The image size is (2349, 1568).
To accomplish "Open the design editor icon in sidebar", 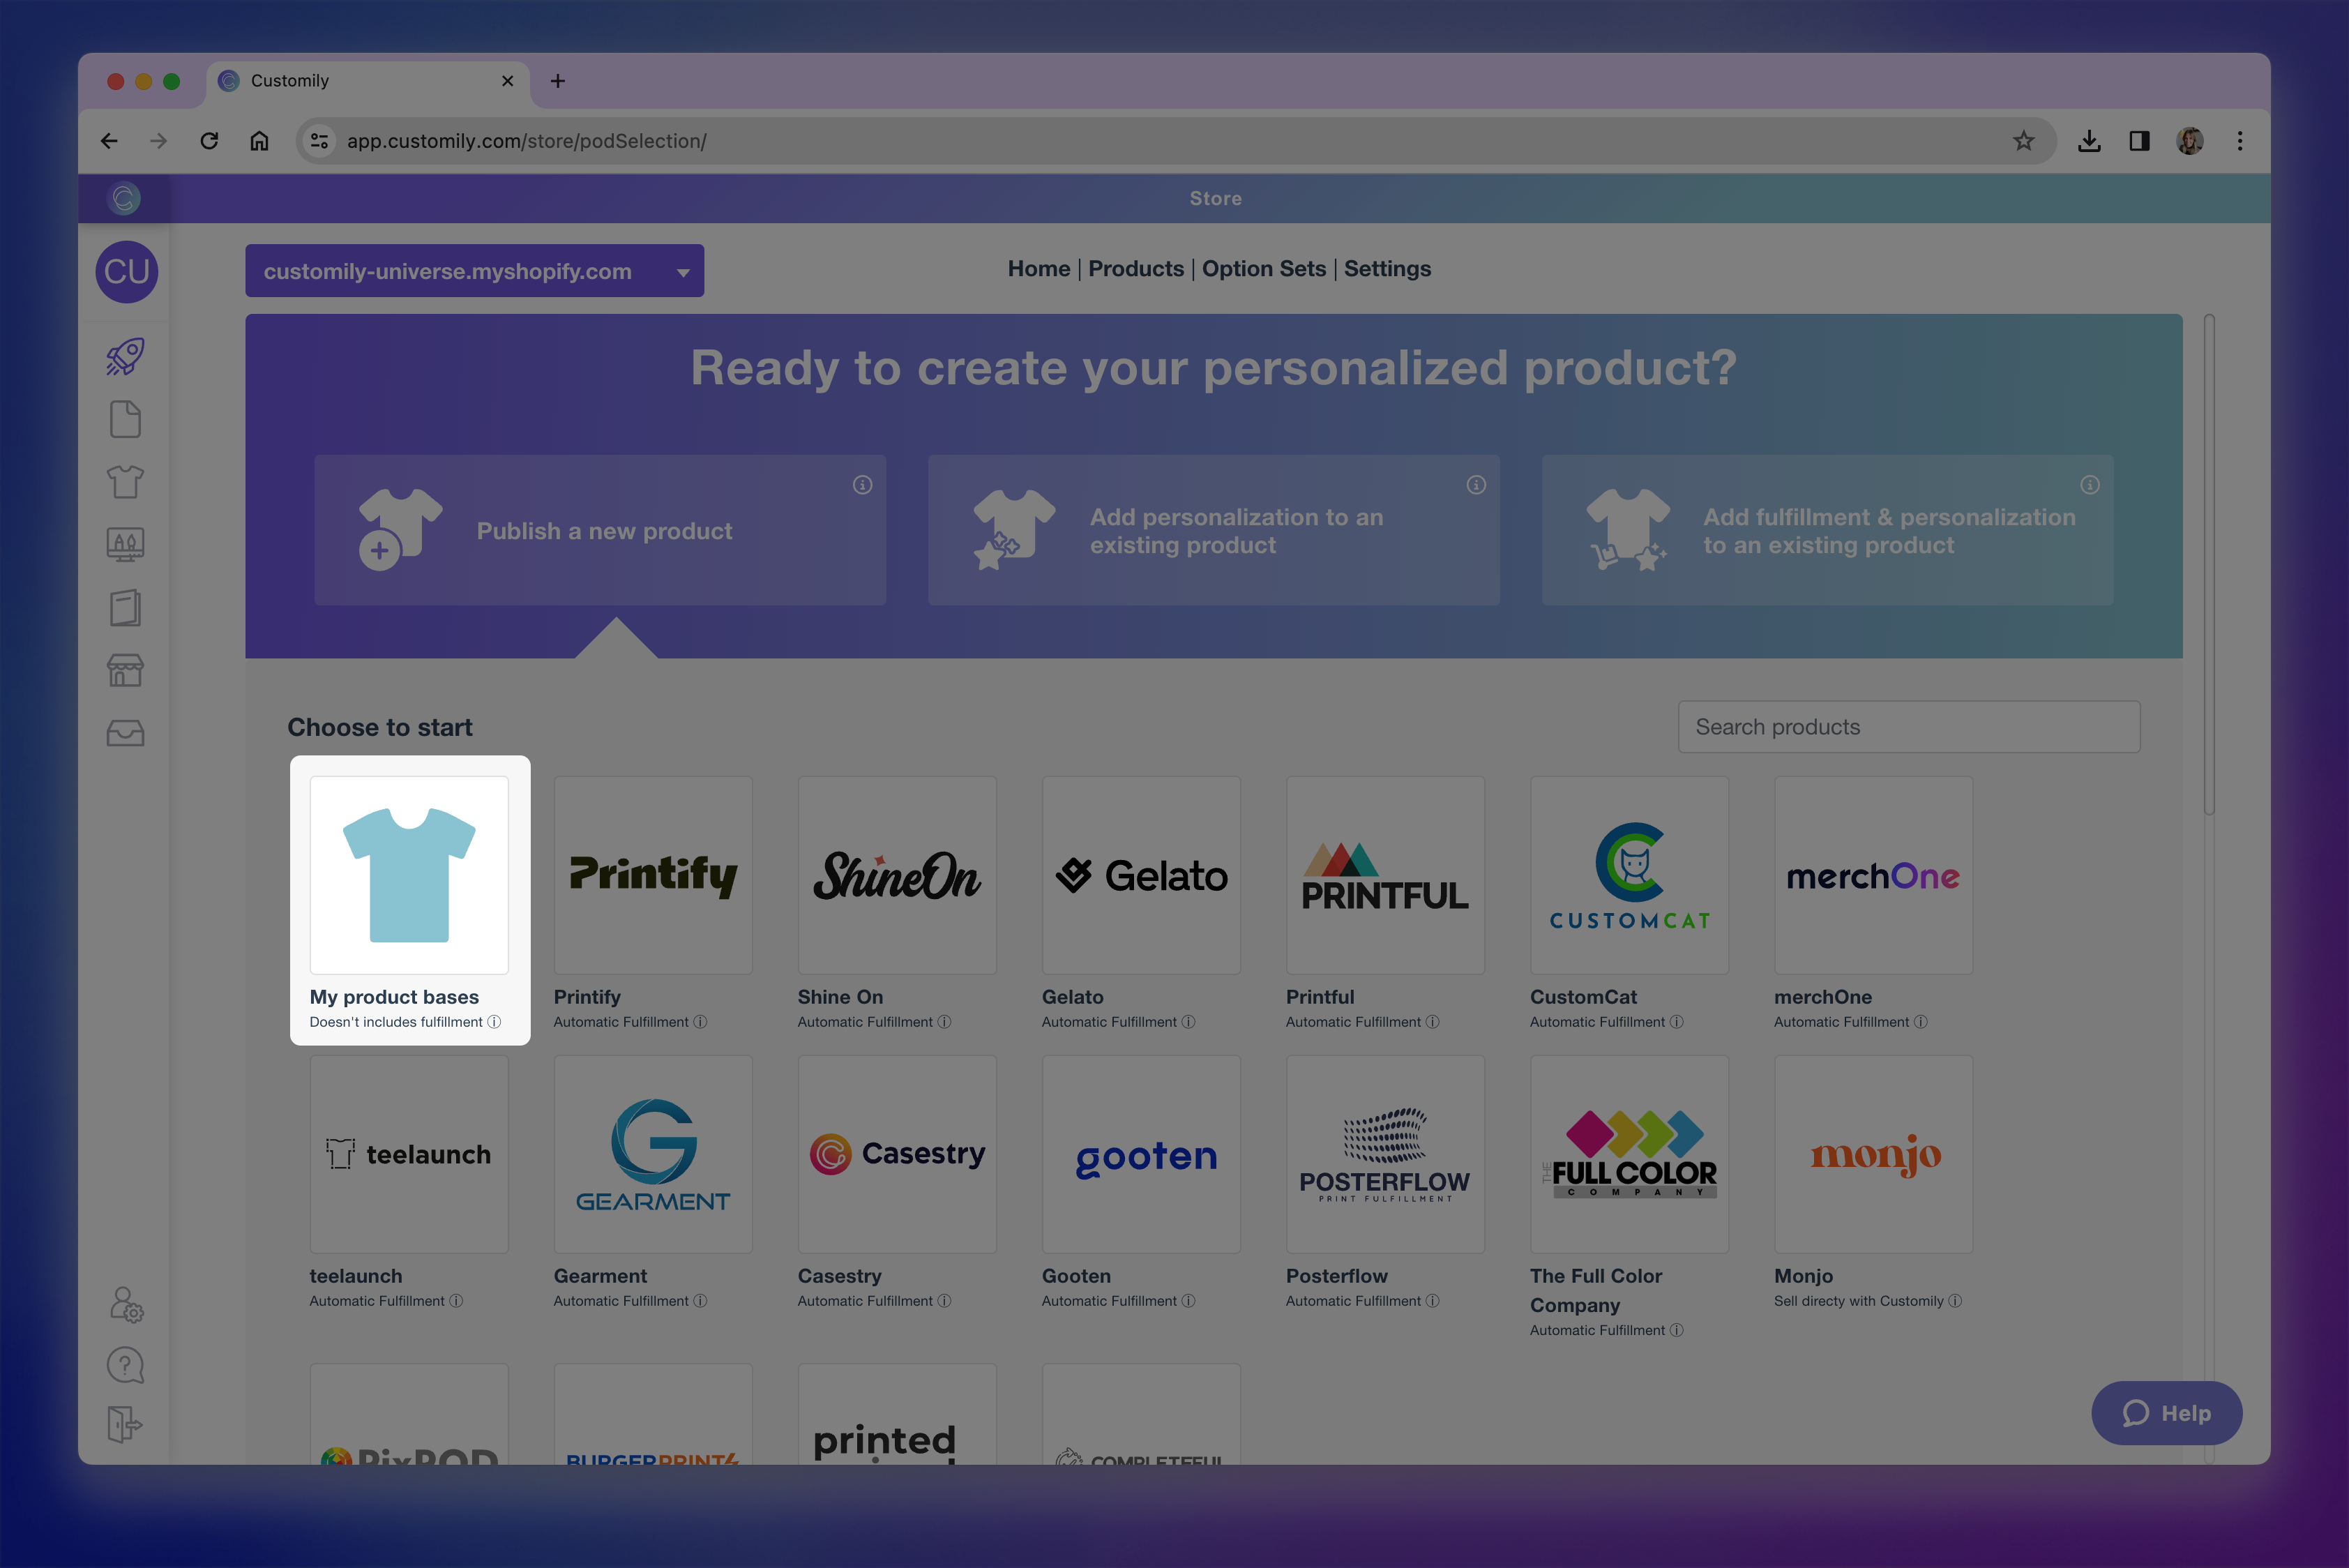I will (x=125, y=544).
